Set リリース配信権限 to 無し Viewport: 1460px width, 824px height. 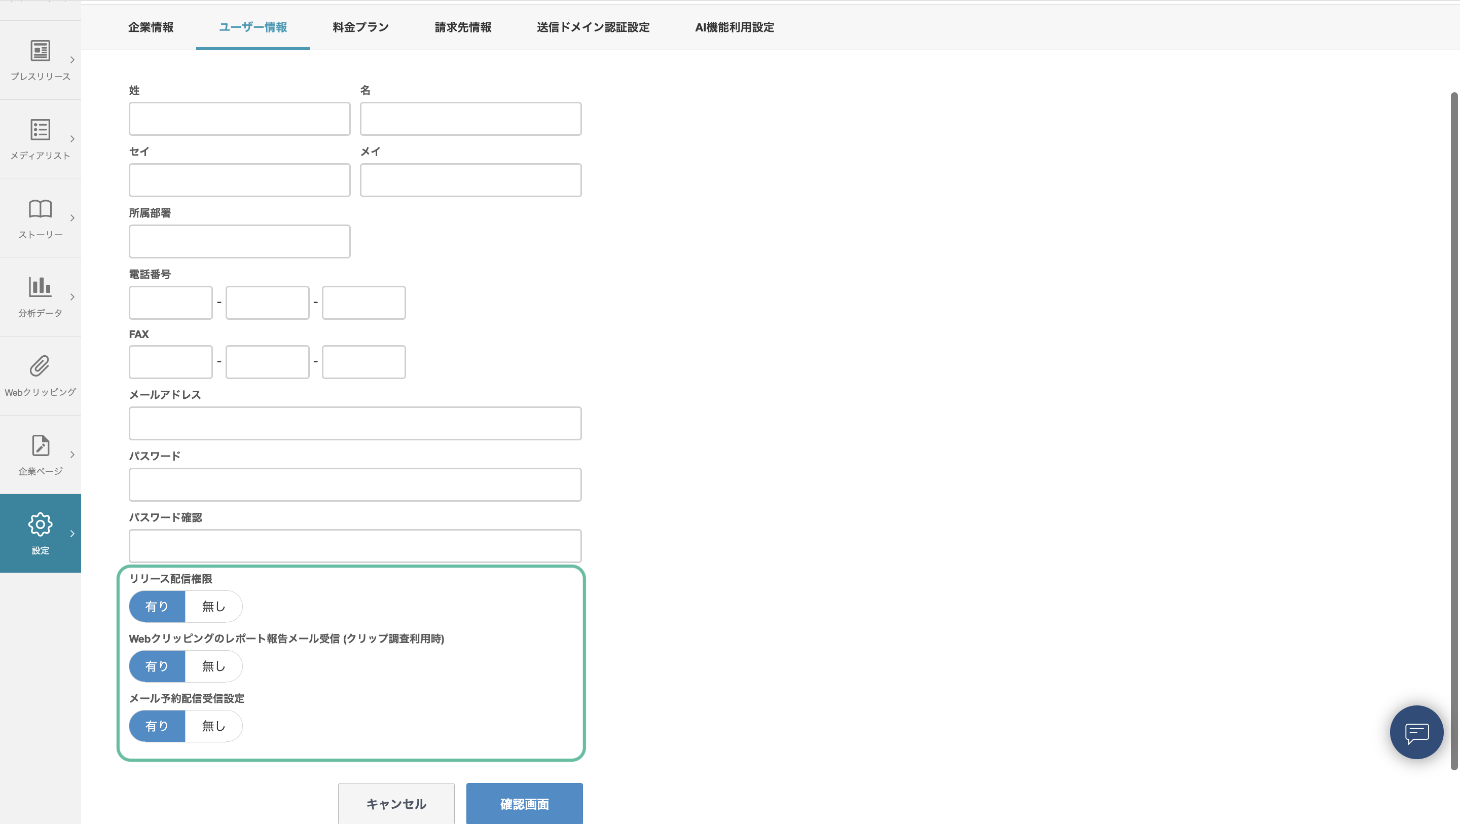pos(213,607)
